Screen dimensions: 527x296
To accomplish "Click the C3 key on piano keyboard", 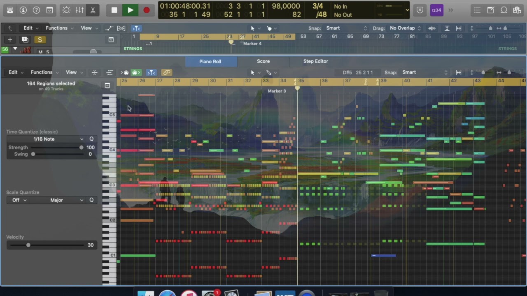I will tap(110, 185).
